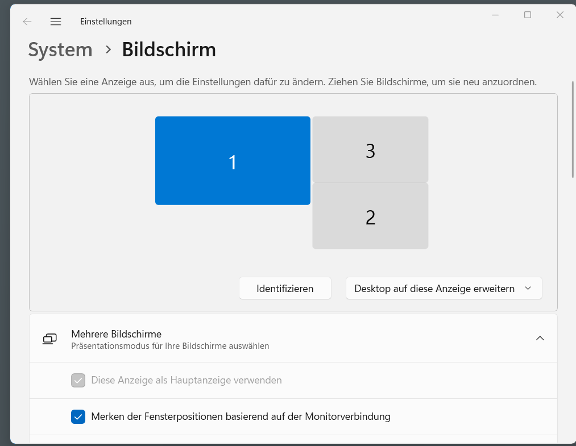Minimize the Einstellungen window

click(x=495, y=15)
